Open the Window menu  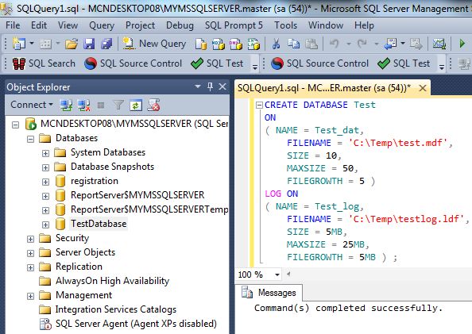326,25
